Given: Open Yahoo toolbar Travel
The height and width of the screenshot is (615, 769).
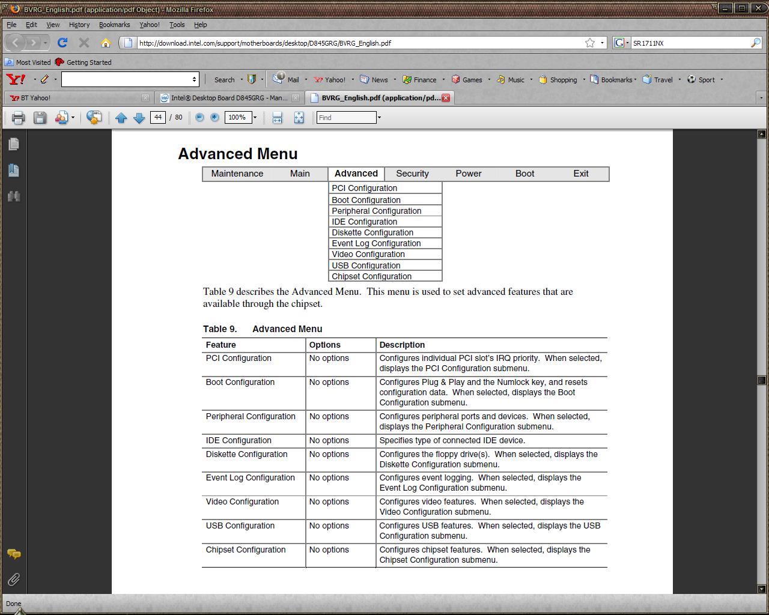Looking at the screenshot, I should [x=657, y=79].
